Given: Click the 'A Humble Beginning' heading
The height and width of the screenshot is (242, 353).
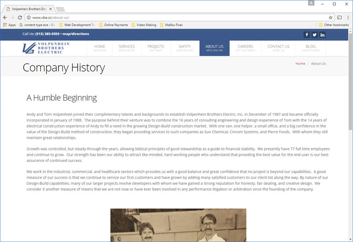Looking at the screenshot, I should tap(62, 98).
